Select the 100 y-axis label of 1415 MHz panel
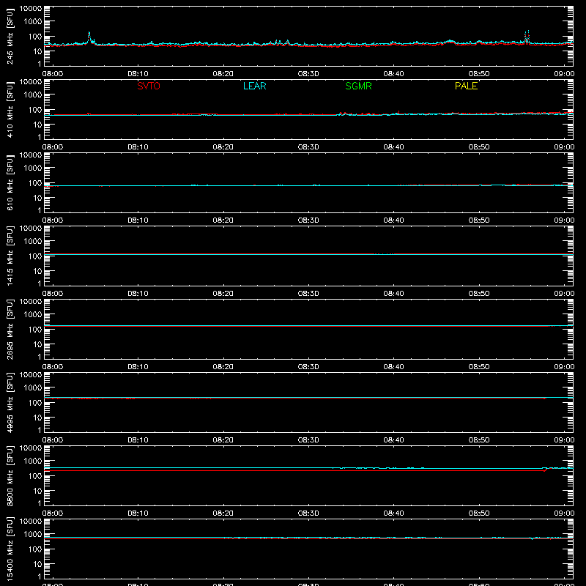This screenshot has width=586, height=586. point(35,256)
